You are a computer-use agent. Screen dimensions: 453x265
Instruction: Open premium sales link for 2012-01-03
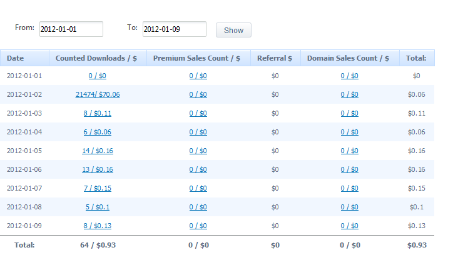point(198,113)
